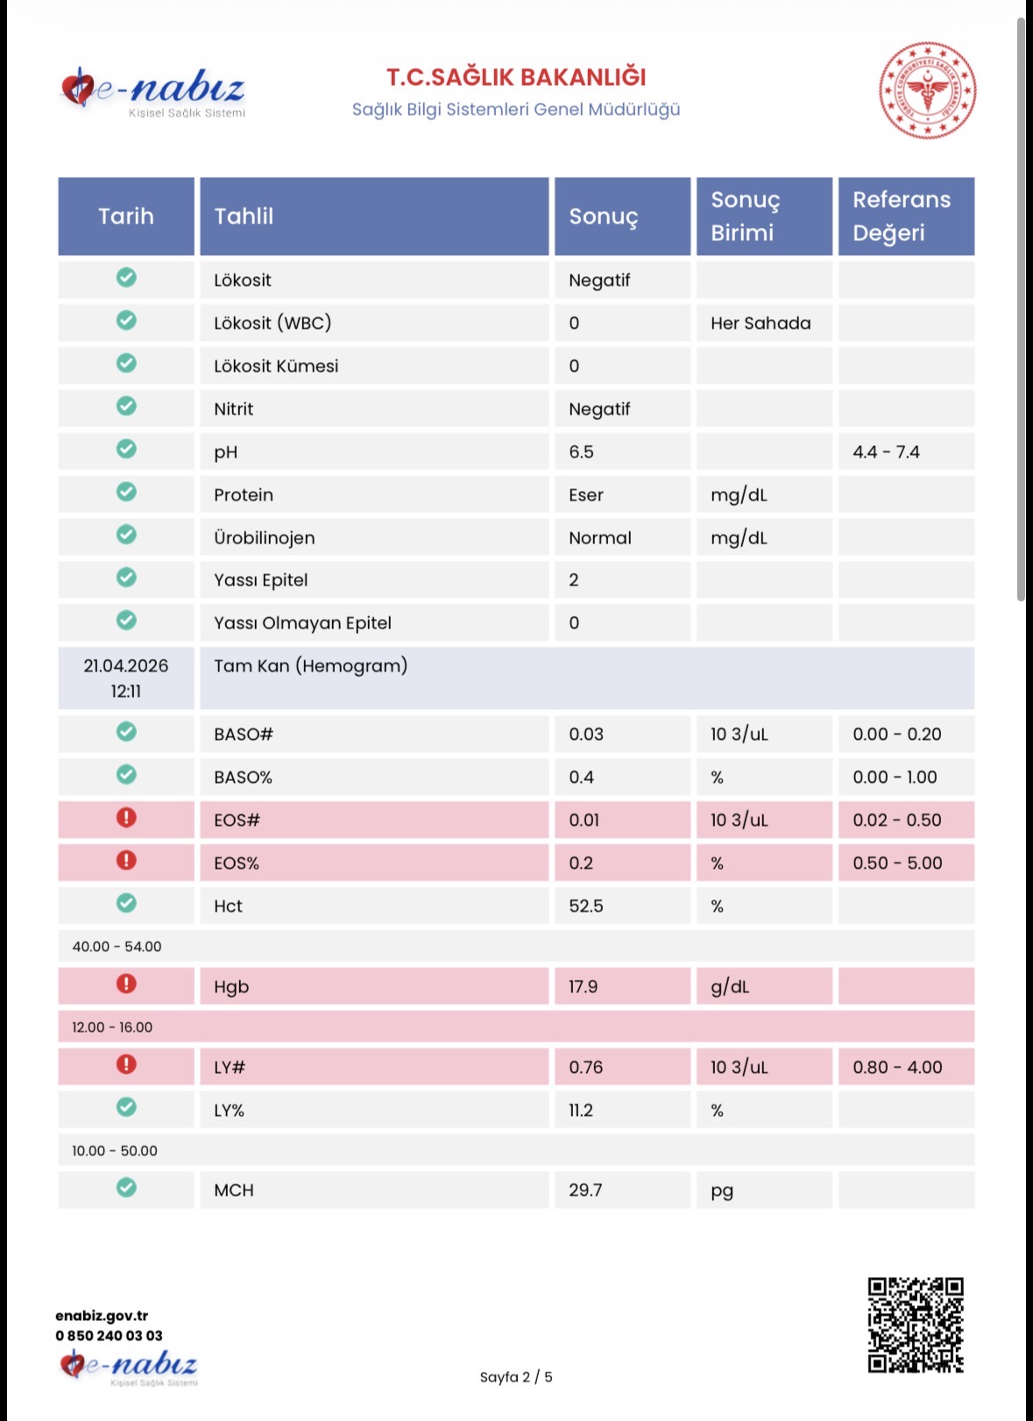
Task: Click the QR code at bottom right
Action: (915, 1325)
